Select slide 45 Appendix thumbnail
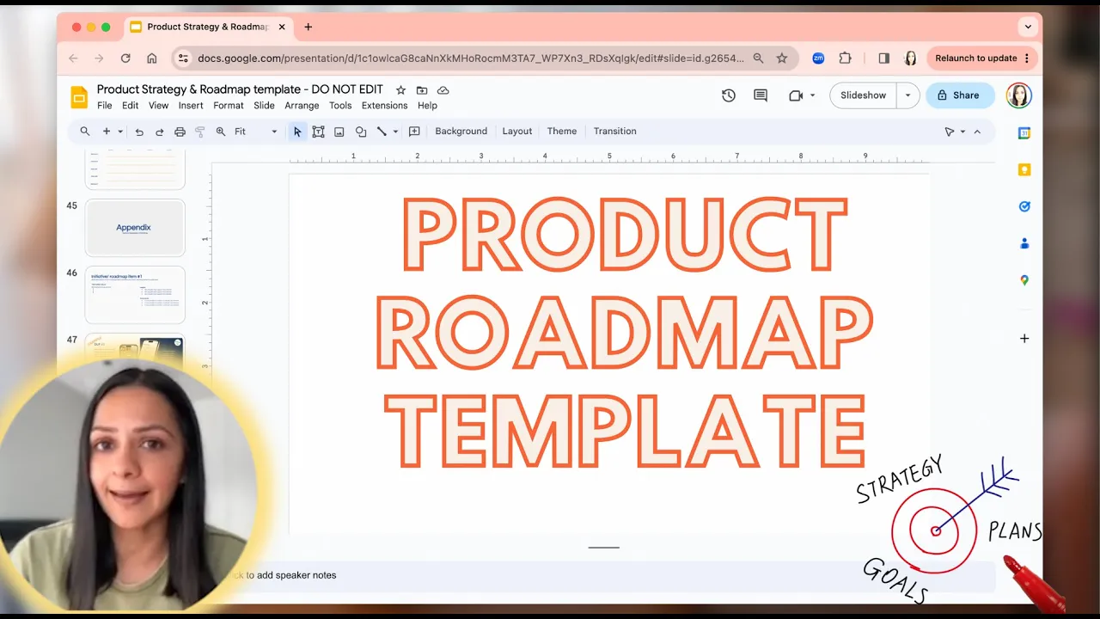 (x=135, y=228)
